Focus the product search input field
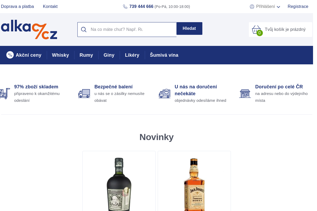Screen dimensions: 317x211 tap(127, 30)
